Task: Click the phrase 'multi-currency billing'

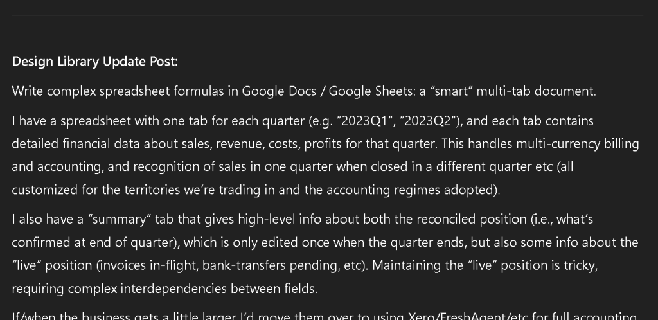Action: 578,144
